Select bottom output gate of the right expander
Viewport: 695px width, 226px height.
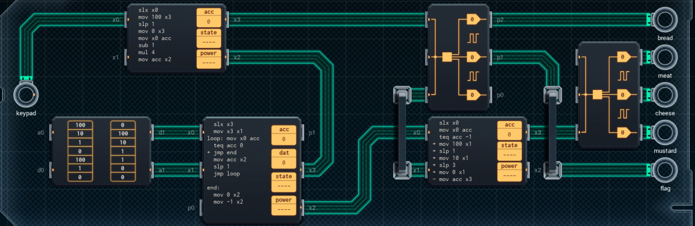[x=623, y=133]
